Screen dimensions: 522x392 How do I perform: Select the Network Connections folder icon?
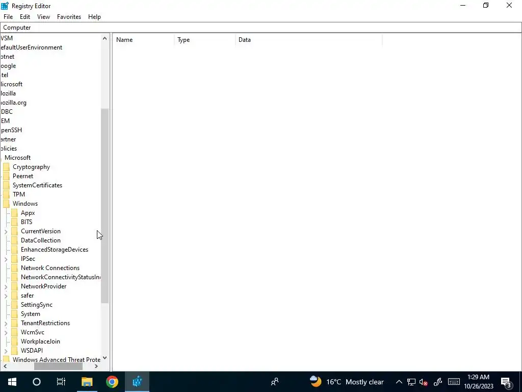14,267
